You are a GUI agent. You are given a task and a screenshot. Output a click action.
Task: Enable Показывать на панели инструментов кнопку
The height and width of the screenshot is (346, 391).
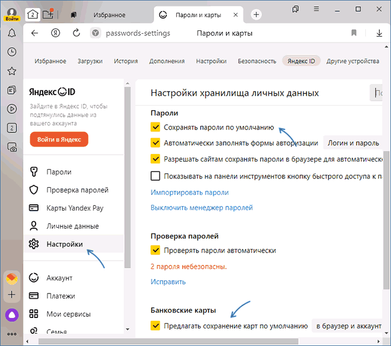pyautogui.click(x=155, y=176)
